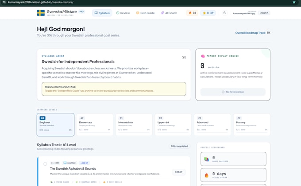Mark Swedish Alphabet lesson circle complete
301x186 pixels.
pos(45,164)
